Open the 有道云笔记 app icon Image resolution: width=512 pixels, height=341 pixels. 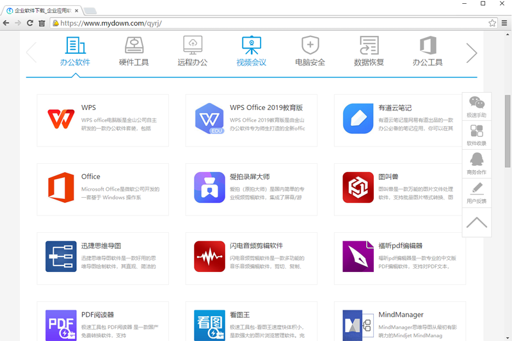tap(358, 118)
